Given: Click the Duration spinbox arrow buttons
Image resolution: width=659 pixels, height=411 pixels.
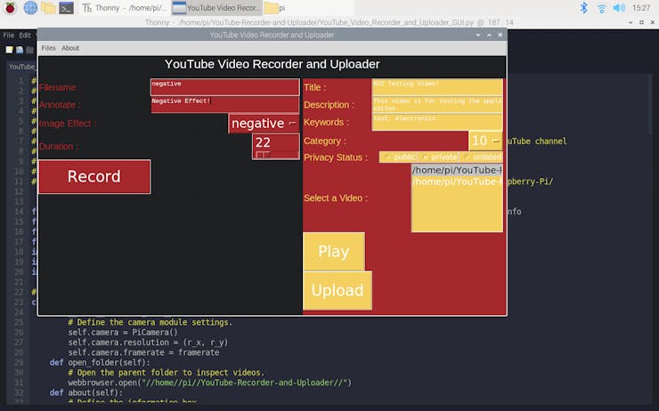Looking at the screenshot, I should [263, 155].
